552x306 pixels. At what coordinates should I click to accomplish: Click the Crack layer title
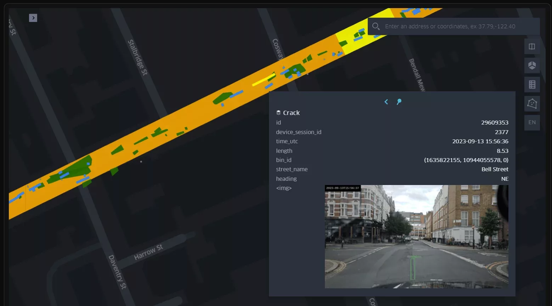(291, 113)
